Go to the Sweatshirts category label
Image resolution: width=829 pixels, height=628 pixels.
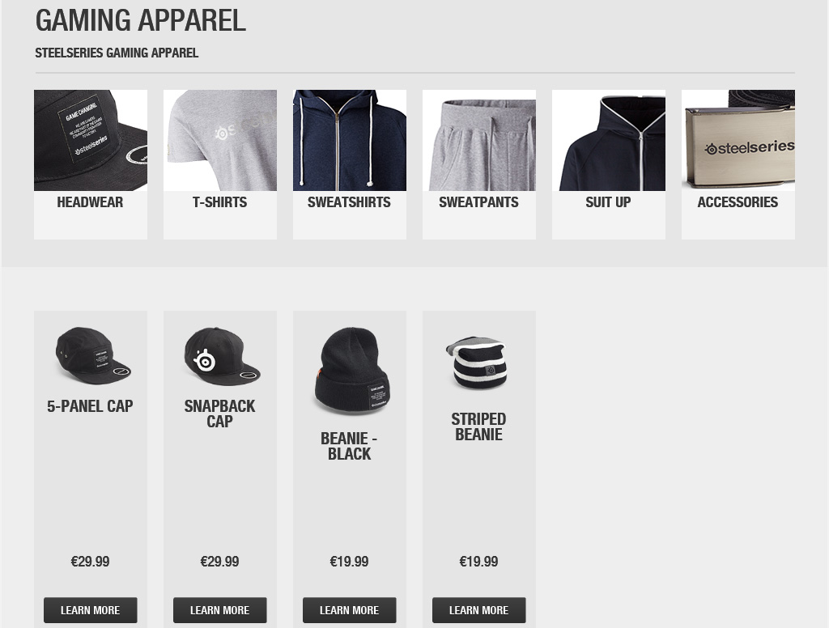point(349,202)
